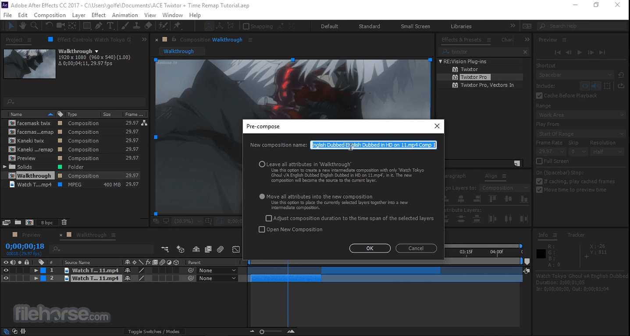Viewport: 630px width, 336px height.
Task: Open the Composition Mini-Flowchart in timeline
Action: point(165,249)
